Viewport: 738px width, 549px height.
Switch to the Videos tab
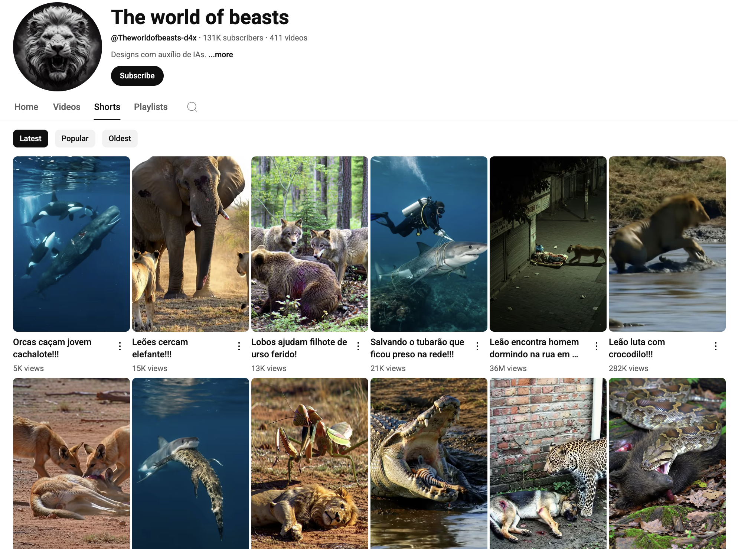[x=67, y=107]
